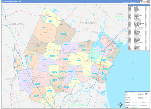Select ZIP code label 03858

pyautogui.click(x=75, y=79)
